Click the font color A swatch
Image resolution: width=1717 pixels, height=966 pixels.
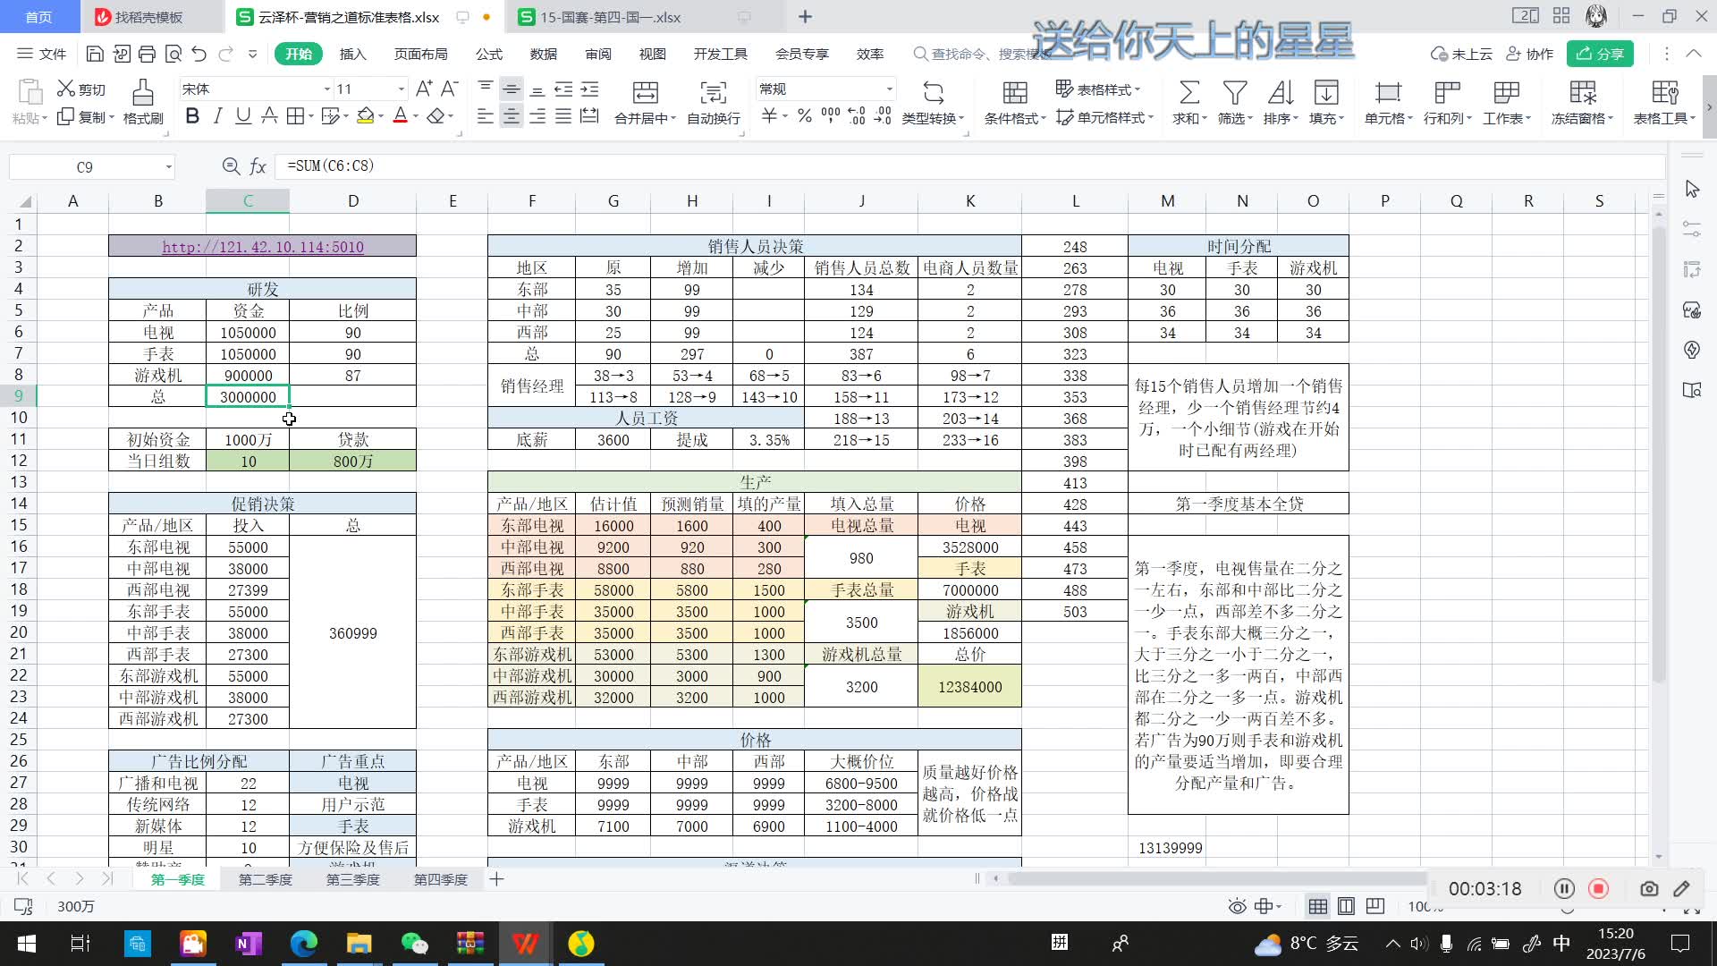coord(400,116)
